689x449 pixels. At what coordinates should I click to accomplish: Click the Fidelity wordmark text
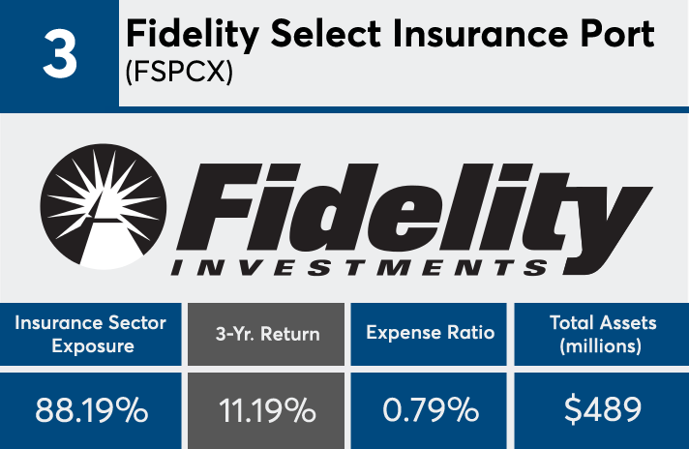(413, 213)
